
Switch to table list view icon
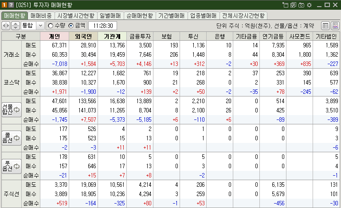click(x=325, y=26)
